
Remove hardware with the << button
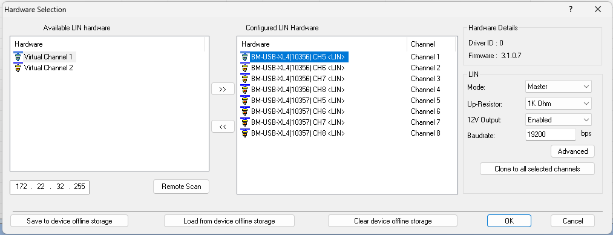tap(223, 127)
